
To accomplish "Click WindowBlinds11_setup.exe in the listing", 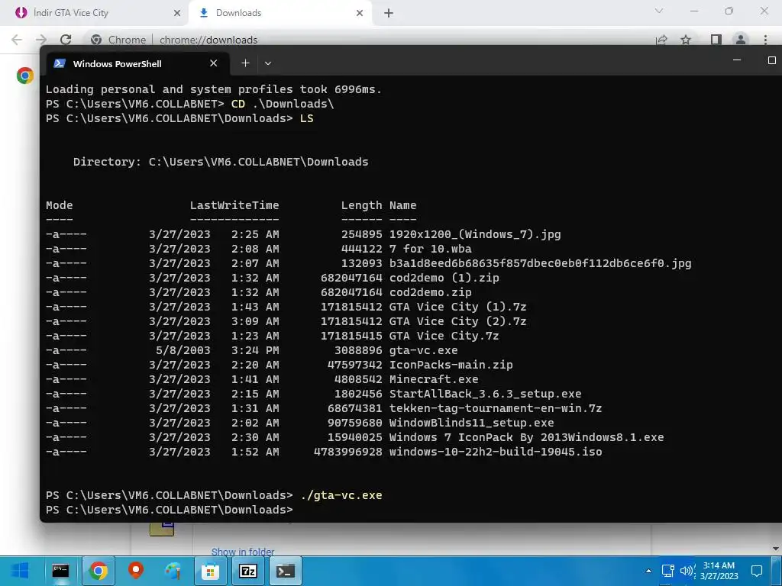I will [x=471, y=423].
